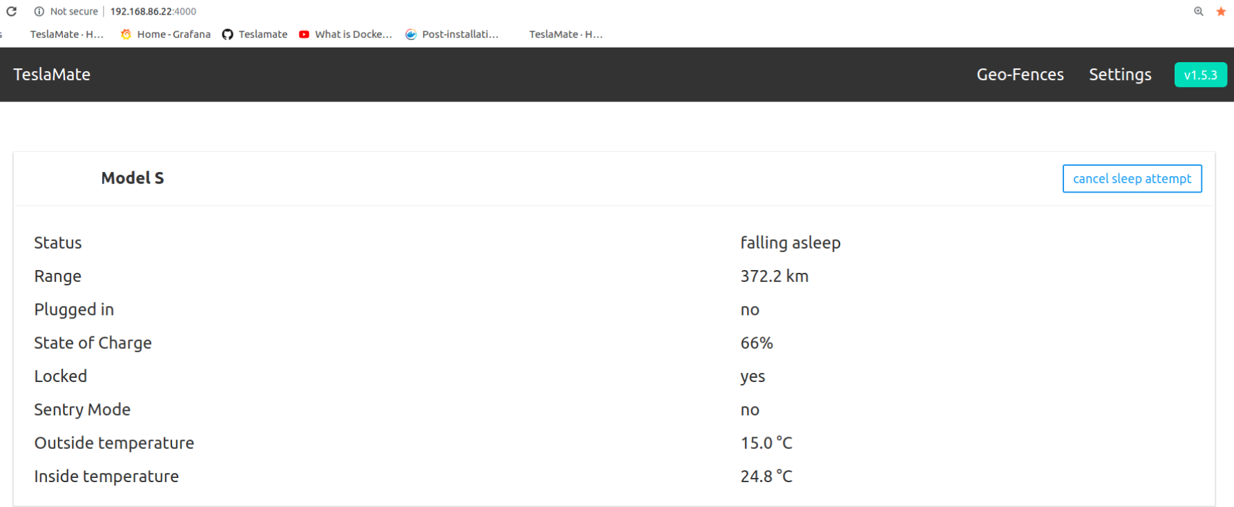Image resolution: width=1234 pixels, height=507 pixels.
Task: Select the falling asleep status value
Action: (790, 242)
